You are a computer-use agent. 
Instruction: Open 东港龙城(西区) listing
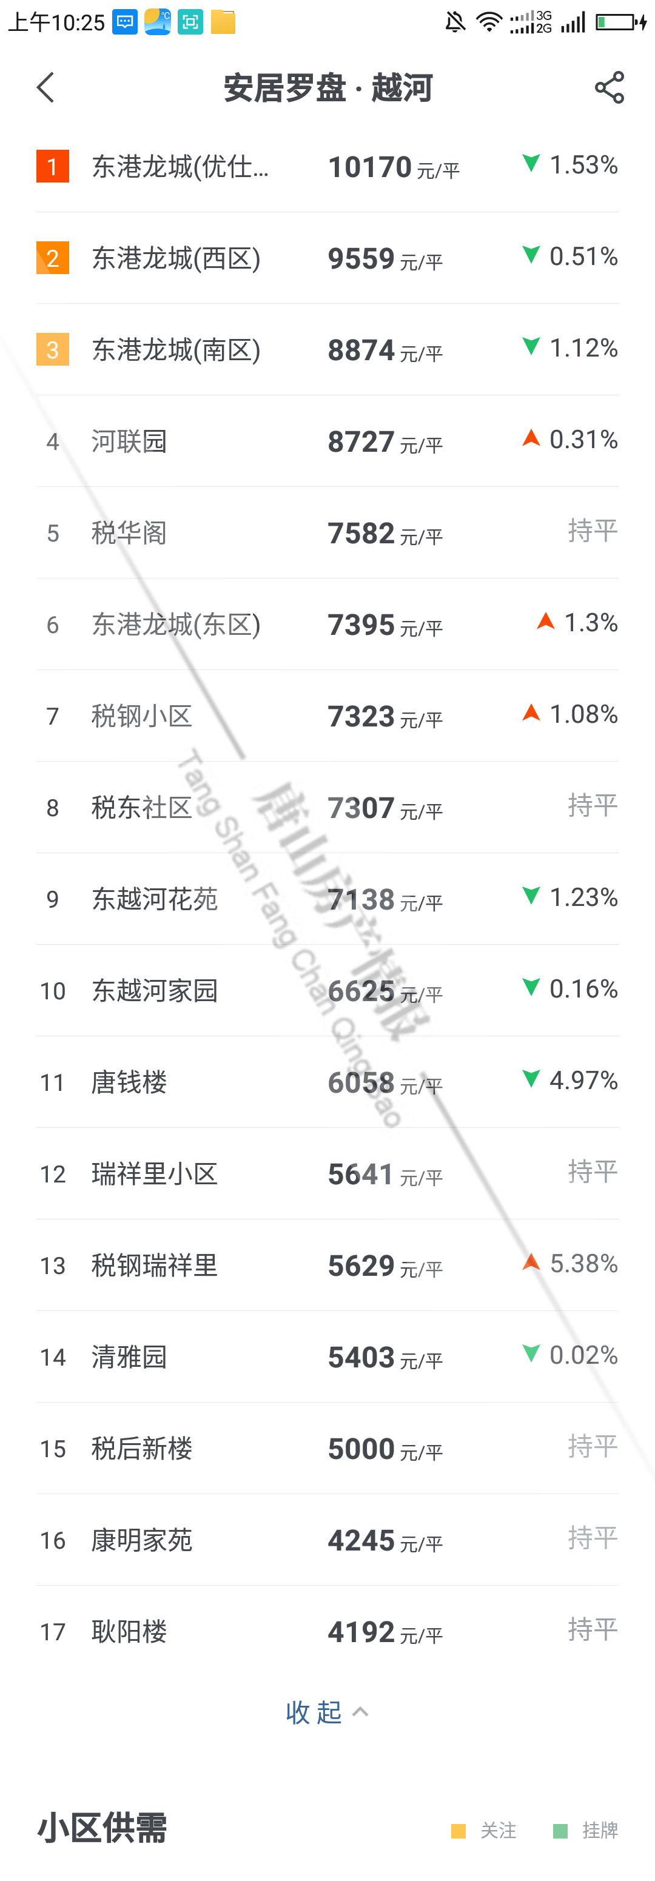click(x=176, y=258)
